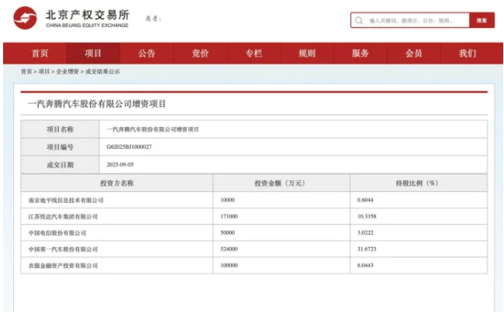Select investor 江苏悦达汽车集团有限公司
Viewport: 504px width, 316px height.
[x=63, y=216]
